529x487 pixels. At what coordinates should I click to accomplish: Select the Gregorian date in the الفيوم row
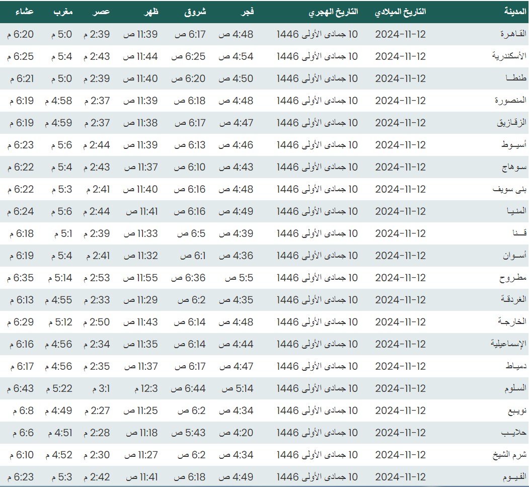coord(400,477)
